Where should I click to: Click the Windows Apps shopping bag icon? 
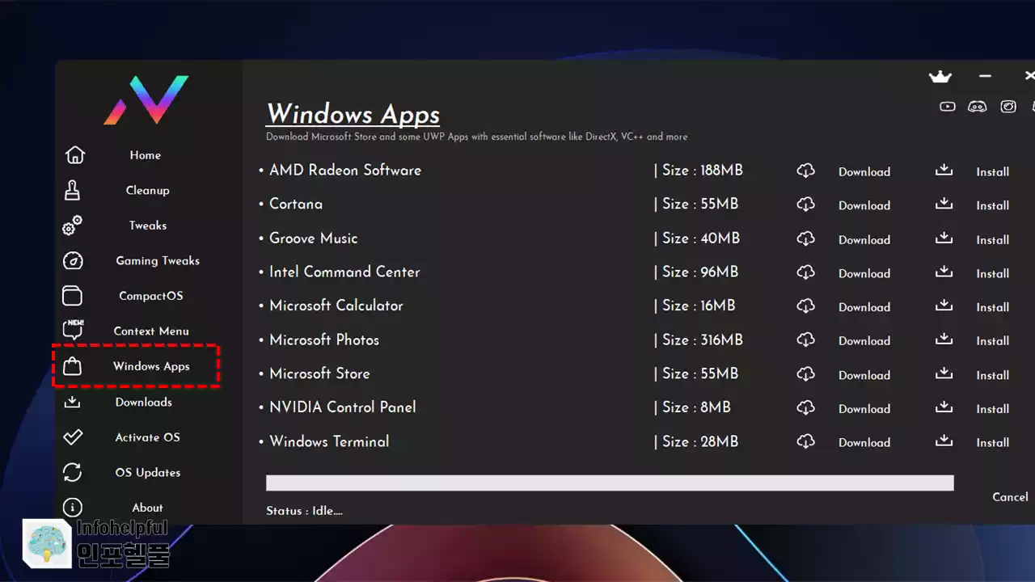[72, 366]
